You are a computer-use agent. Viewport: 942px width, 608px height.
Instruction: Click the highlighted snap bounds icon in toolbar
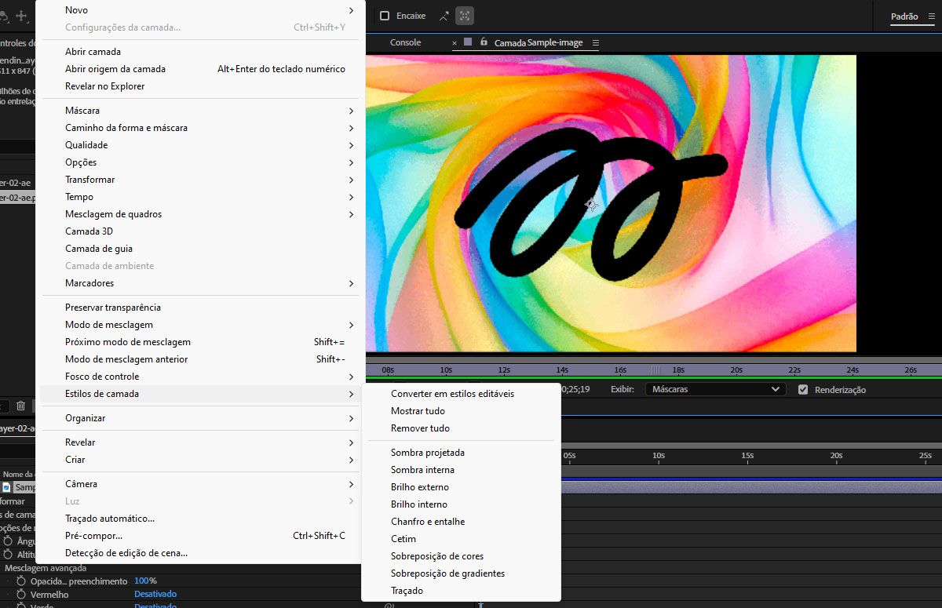(x=465, y=16)
